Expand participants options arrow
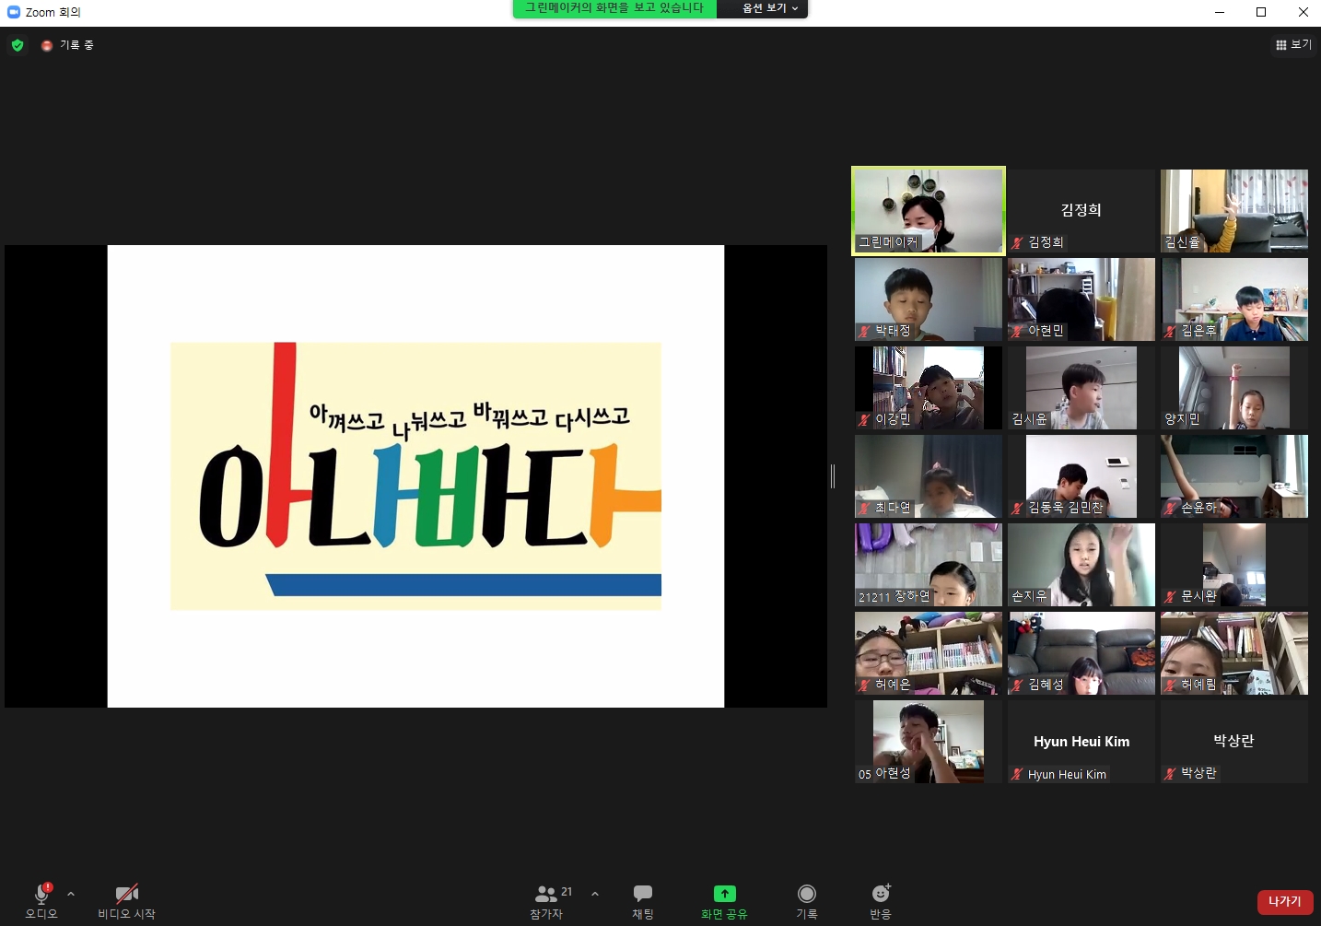The image size is (1321, 926). 595,894
